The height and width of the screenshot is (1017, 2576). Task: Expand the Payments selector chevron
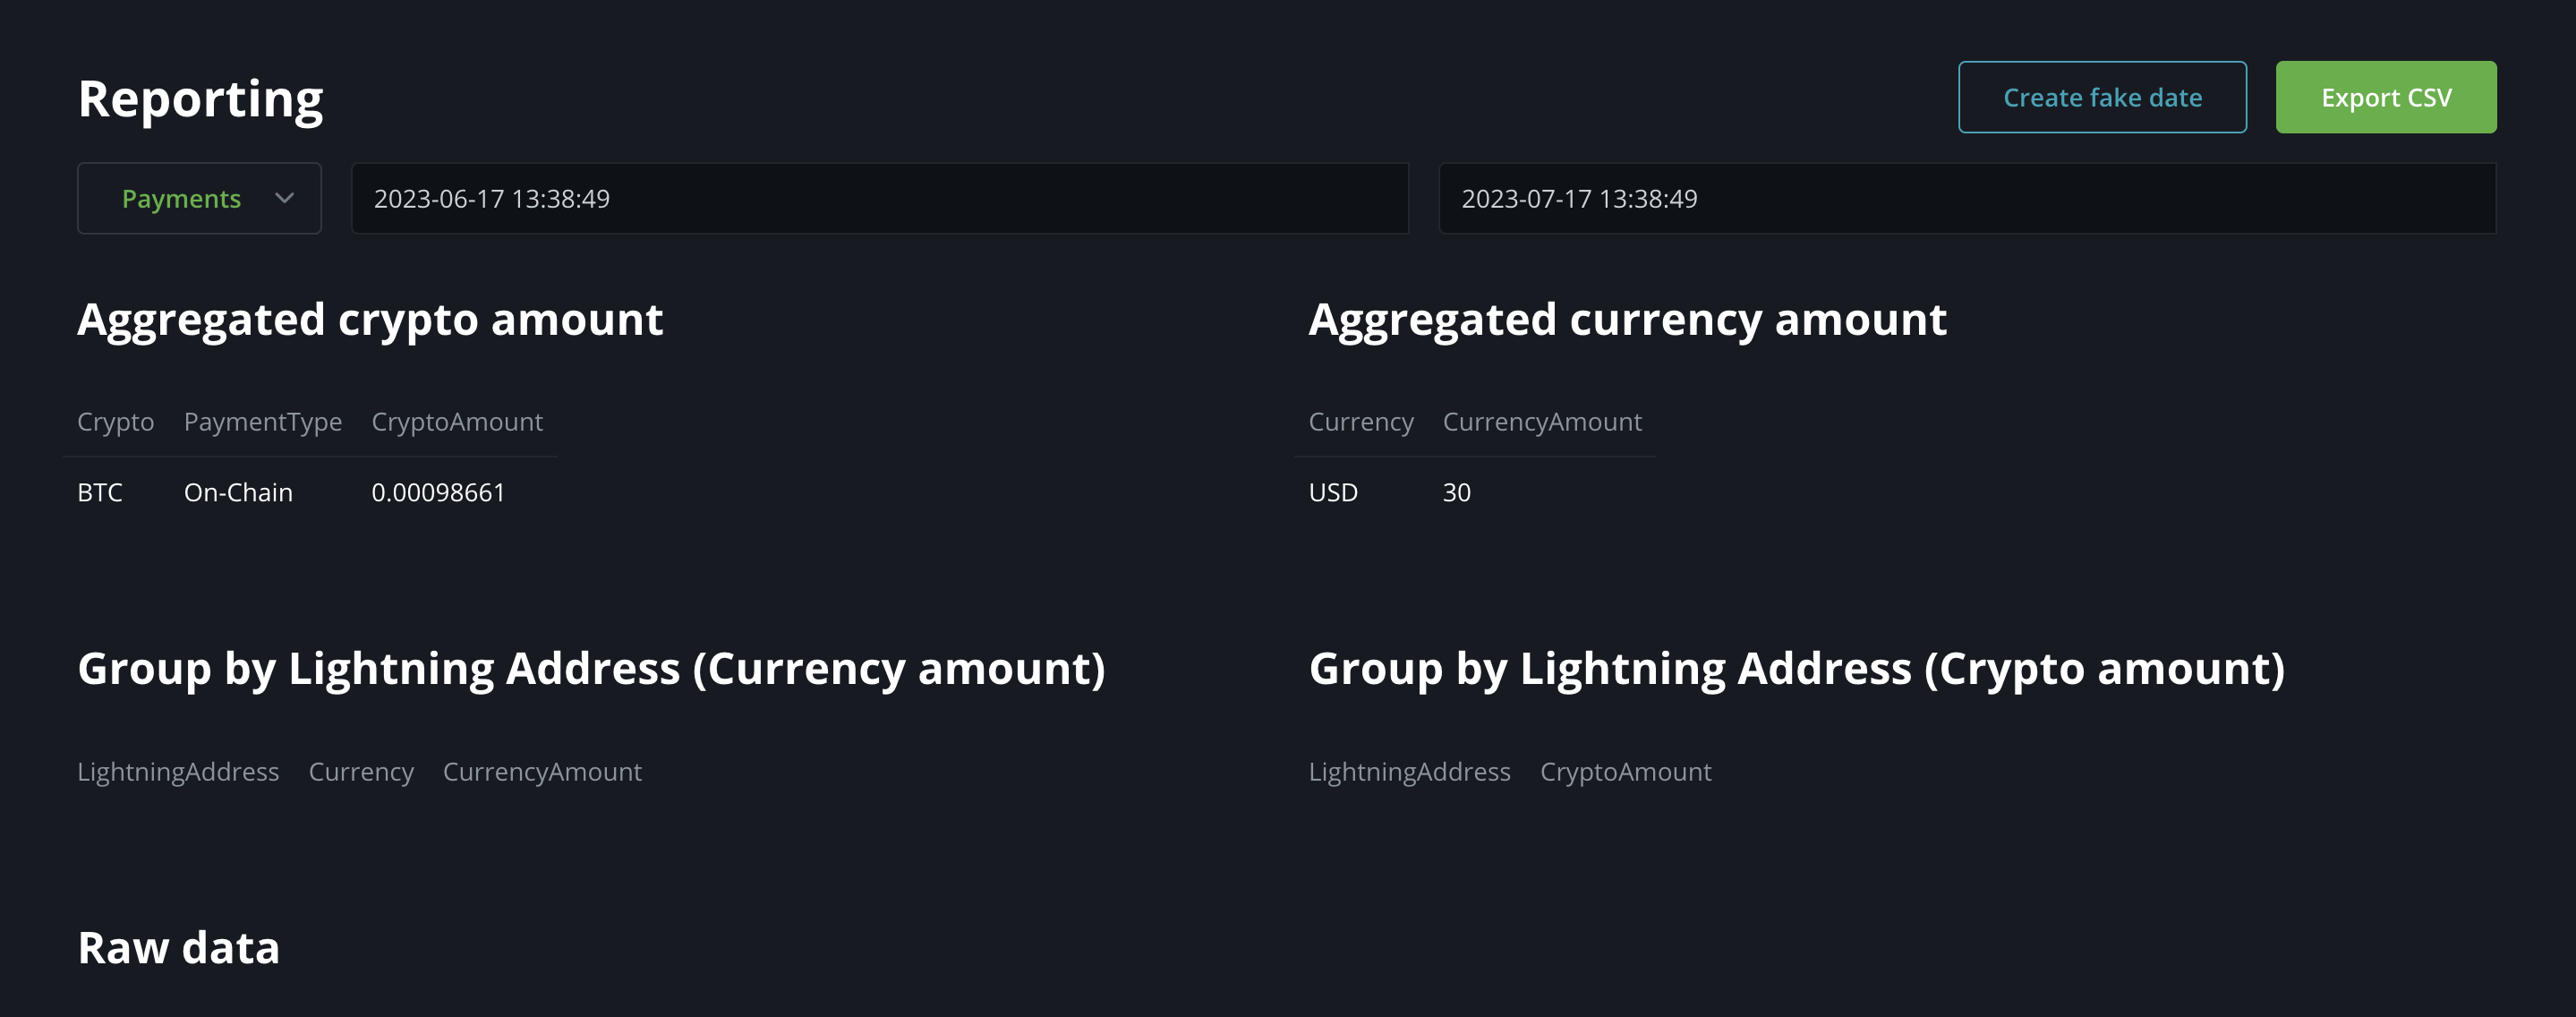pyautogui.click(x=285, y=198)
